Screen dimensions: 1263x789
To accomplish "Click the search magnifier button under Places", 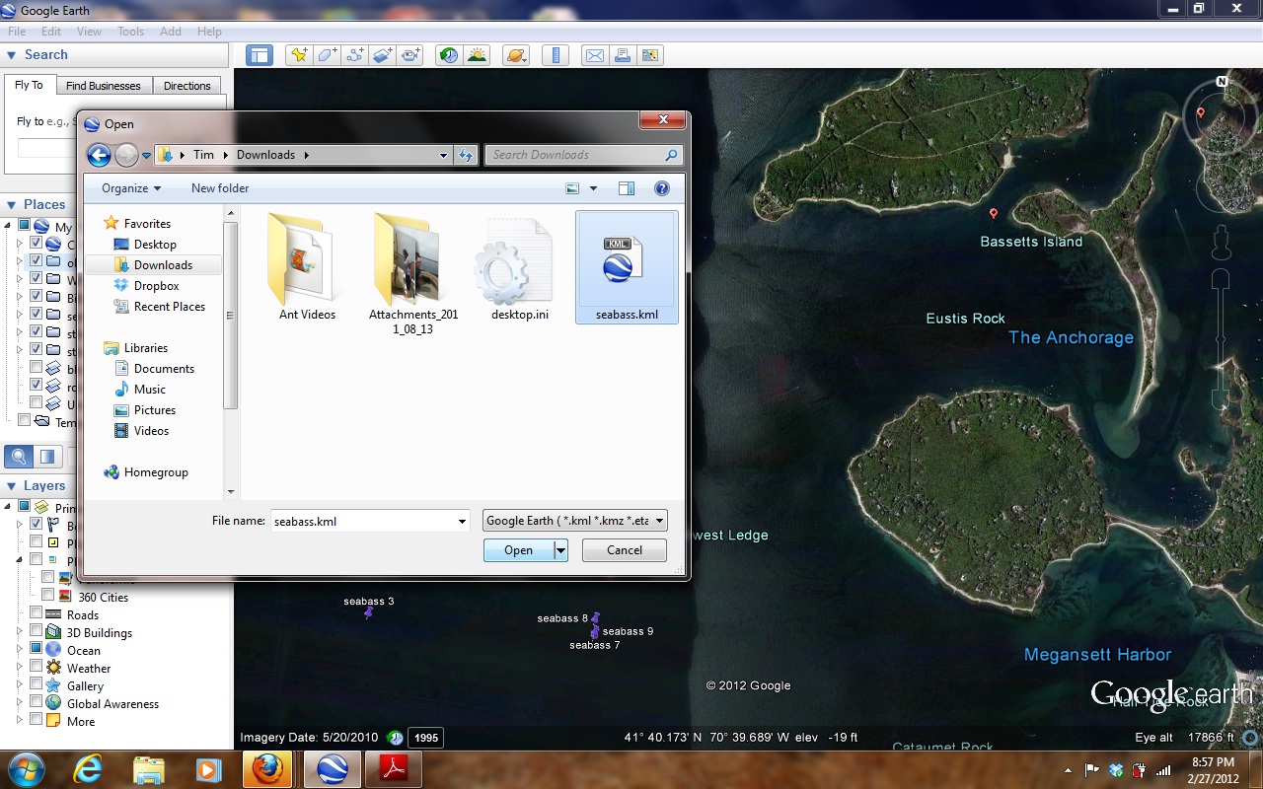I will point(19,457).
